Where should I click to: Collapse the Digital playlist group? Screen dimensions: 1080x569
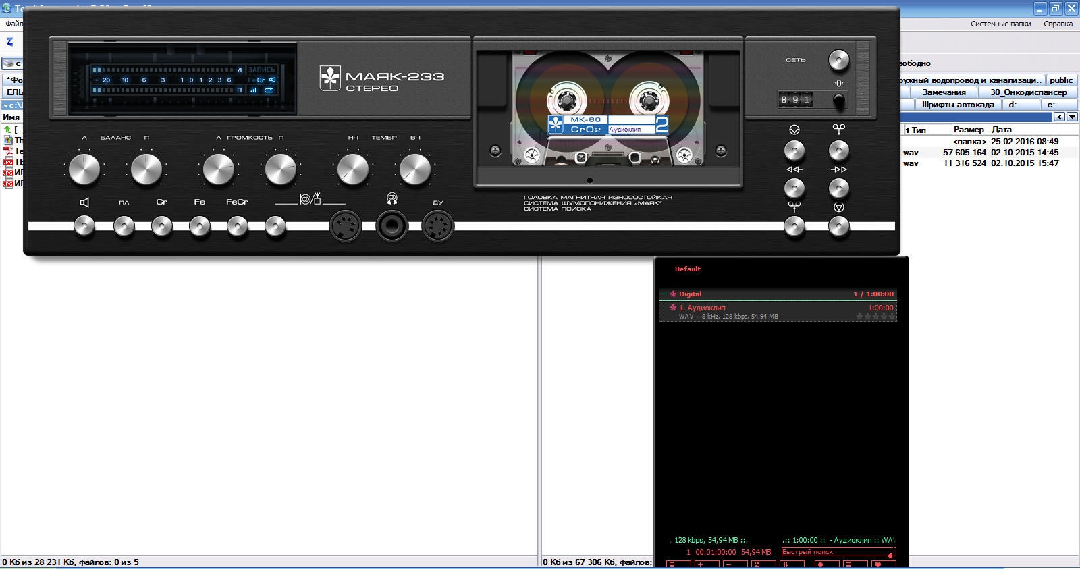point(665,294)
